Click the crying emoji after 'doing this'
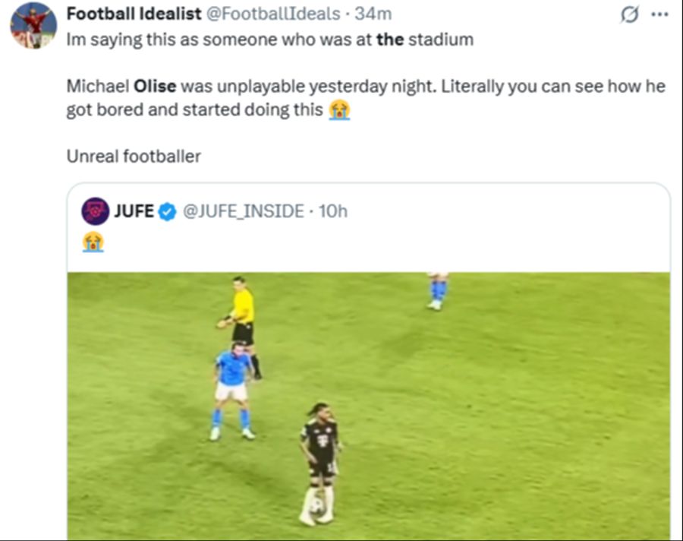Viewport: 683px width, 541px height. click(338, 109)
